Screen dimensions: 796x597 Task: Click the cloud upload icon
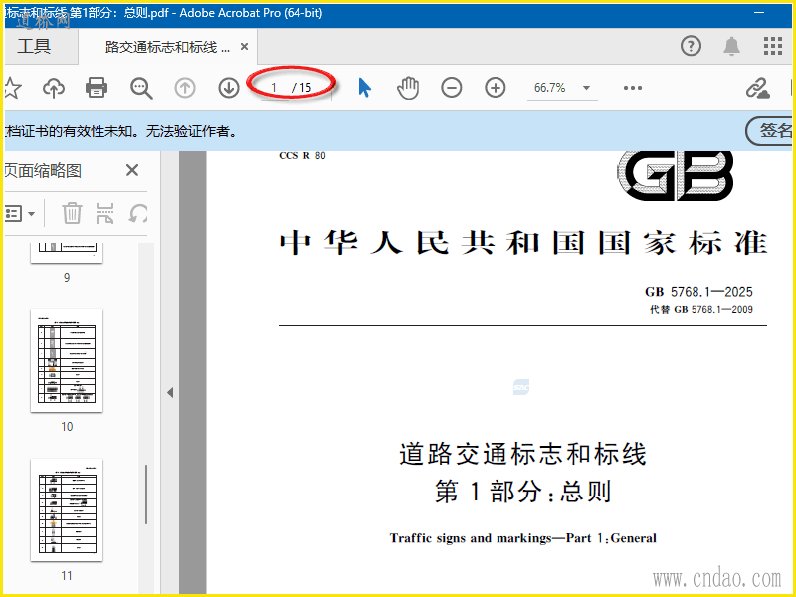(54, 88)
